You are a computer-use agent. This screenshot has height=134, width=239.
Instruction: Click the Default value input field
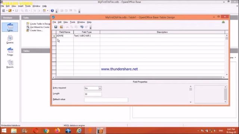tap(106, 100)
